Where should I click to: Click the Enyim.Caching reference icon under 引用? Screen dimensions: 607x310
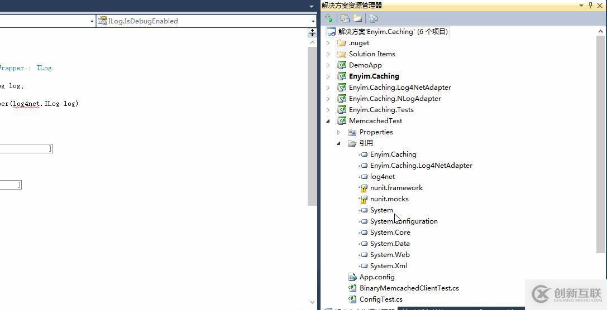click(x=363, y=154)
